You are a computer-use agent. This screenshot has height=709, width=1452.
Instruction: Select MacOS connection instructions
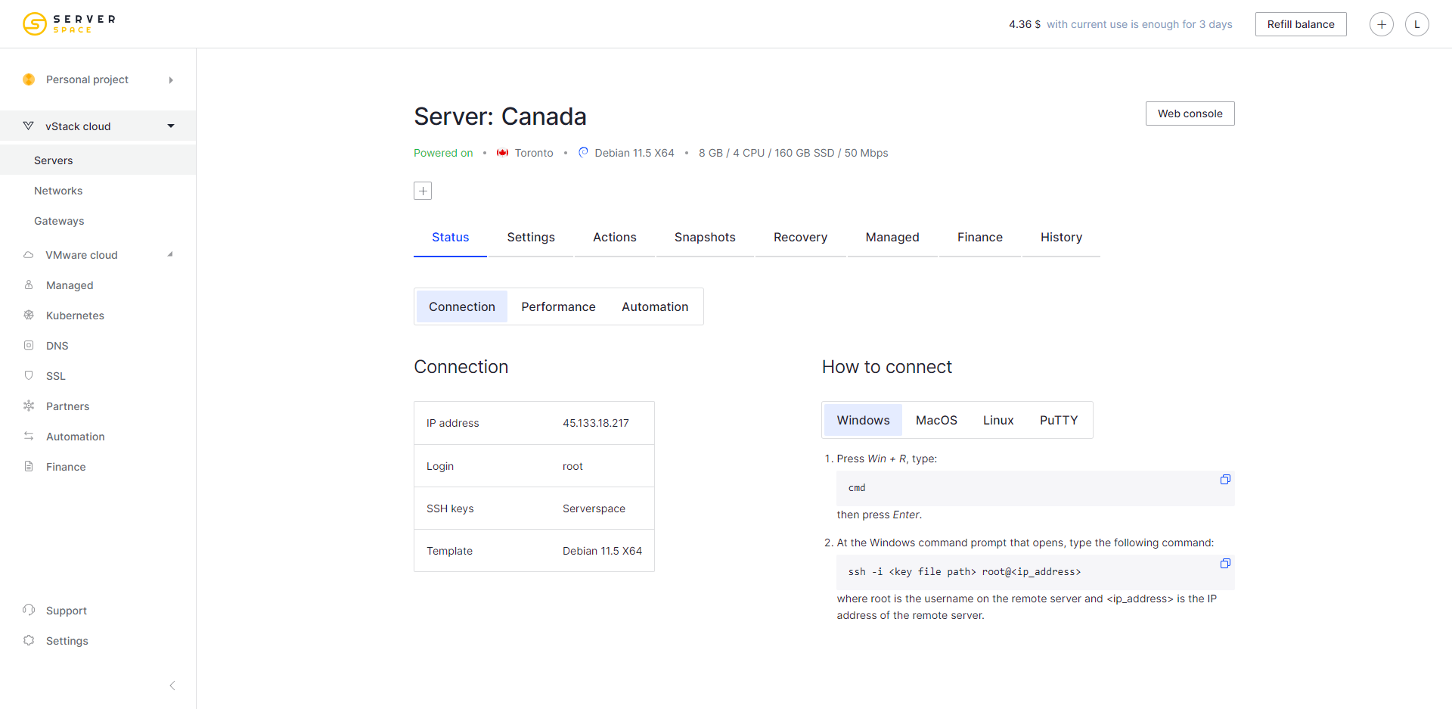936,420
